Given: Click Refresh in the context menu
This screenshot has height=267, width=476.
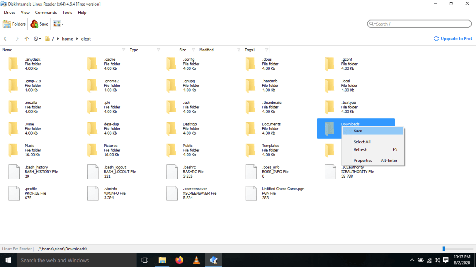Looking at the screenshot, I should (x=360, y=149).
